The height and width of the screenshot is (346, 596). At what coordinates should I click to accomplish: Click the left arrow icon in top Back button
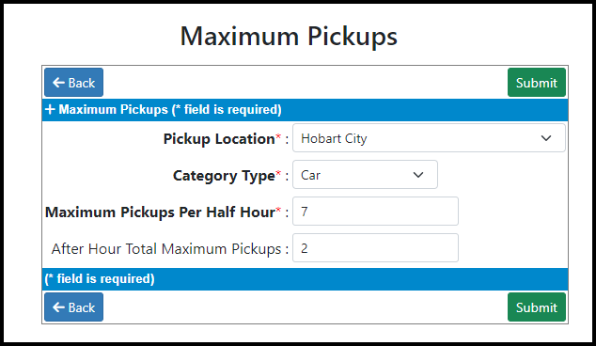(x=58, y=83)
